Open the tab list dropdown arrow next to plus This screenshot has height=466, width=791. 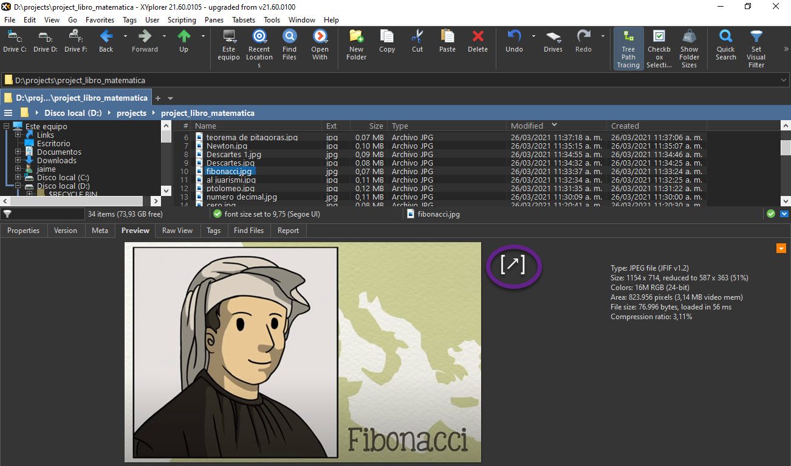(x=171, y=98)
